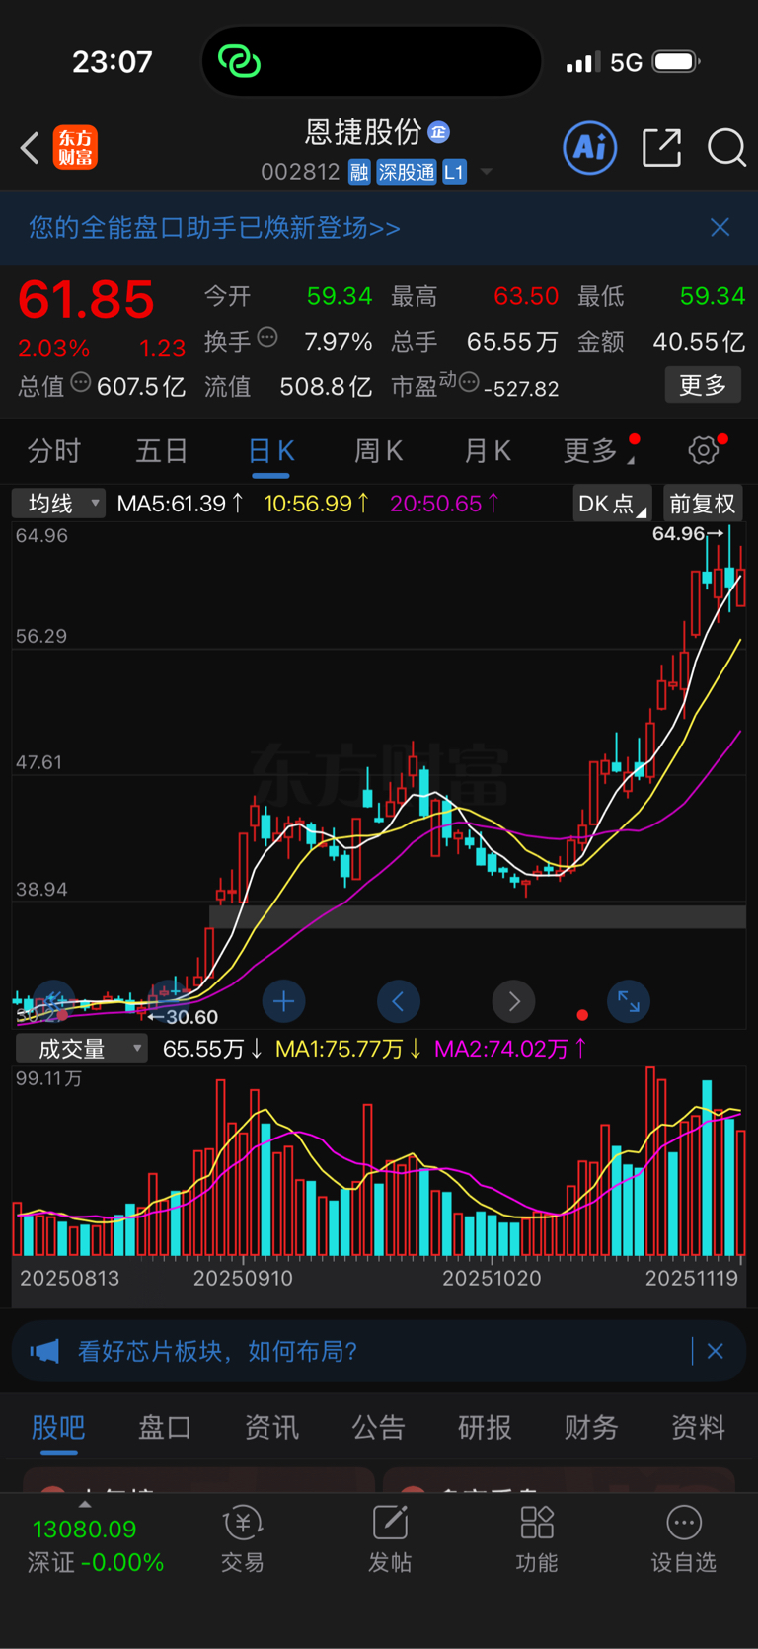The image size is (758, 1649).
Task: Tap the info icon beside 总值
Action: 81,382
